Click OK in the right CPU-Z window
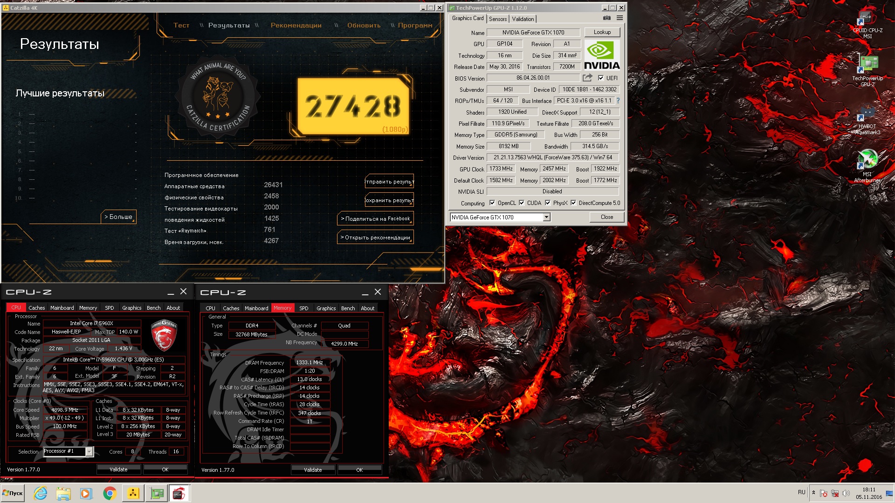Image resolution: width=895 pixels, height=503 pixels. point(359,470)
